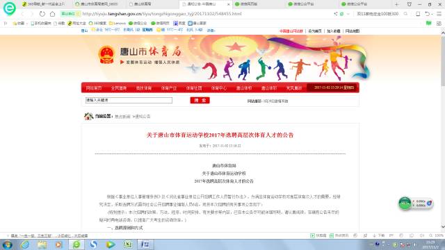Viewport: 445px width, 250px height.
Task: Open the Excel icon in the taskbar
Action: [x=128, y=244]
